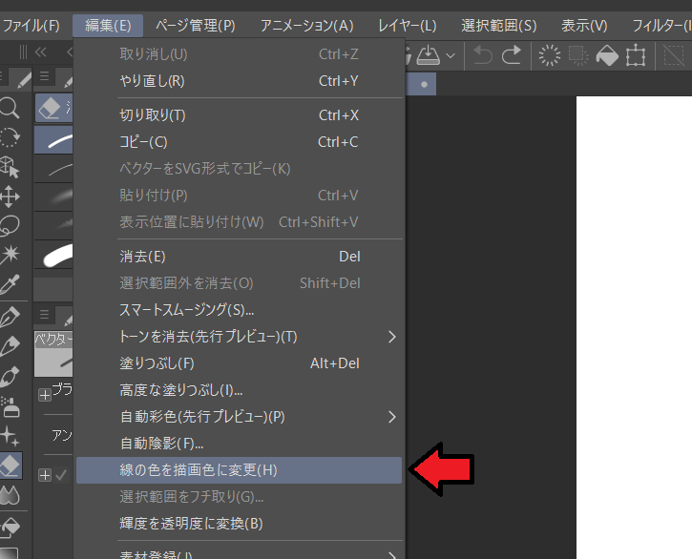Click the Fill bucket icon in top toolbar
This screenshot has width=692, height=559.
click(x=606, y=56)
